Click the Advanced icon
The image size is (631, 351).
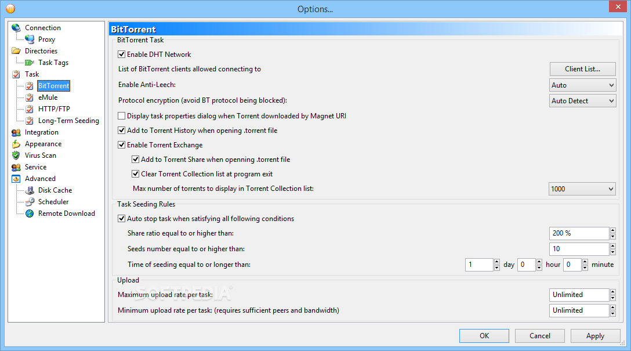16,179
